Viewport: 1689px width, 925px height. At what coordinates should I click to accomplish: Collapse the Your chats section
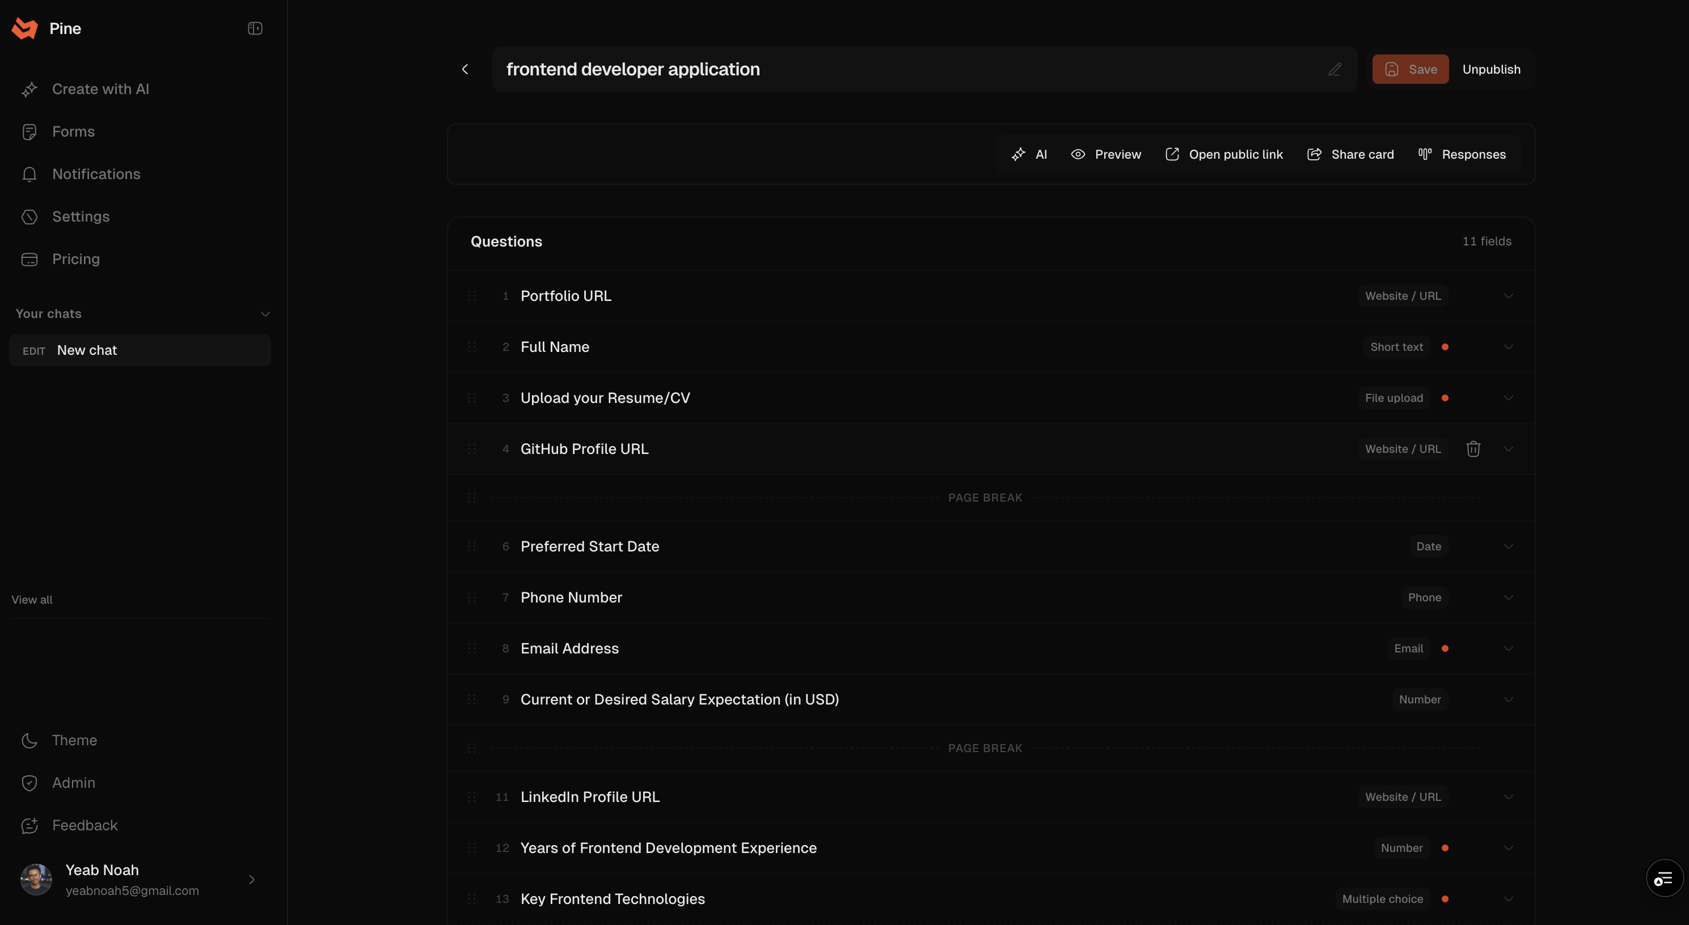coord(265,314)
